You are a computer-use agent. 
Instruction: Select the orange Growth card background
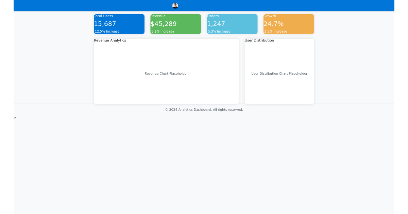click(x=303, y=24)
